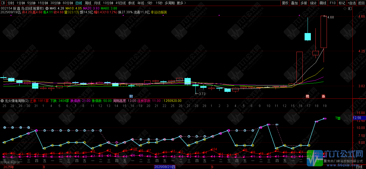Expand 龙头情绪周期 indicator dropdown arrow
The width and height of the screenshot is (366, 169).
pyautogui.click(x=2, y=101)
